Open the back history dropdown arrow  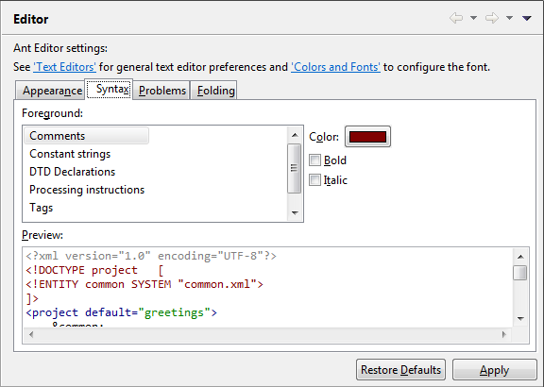[473, 18]
